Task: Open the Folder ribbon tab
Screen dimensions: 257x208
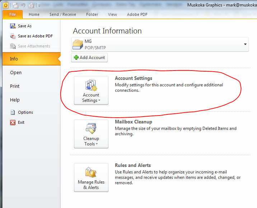Action: [x=92, y=14]
